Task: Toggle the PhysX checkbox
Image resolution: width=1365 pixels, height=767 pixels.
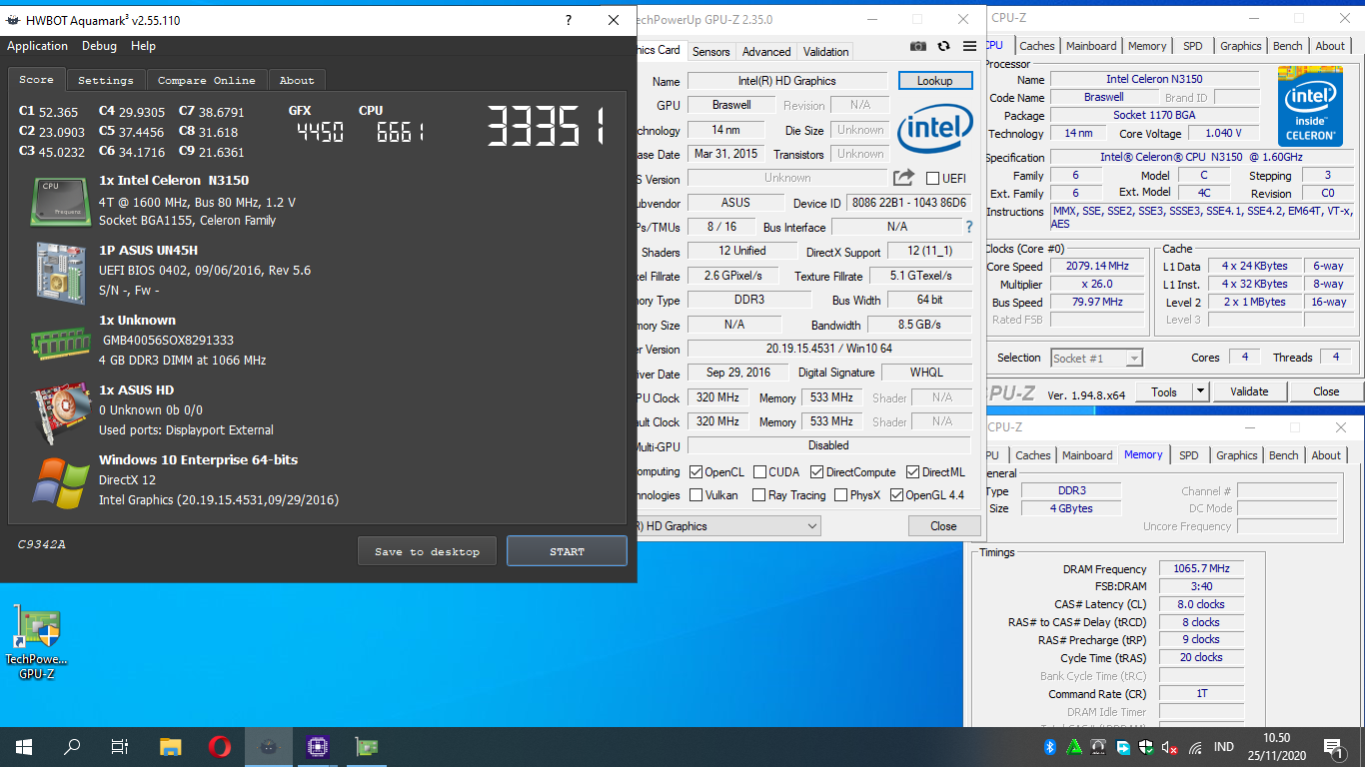Action: 840,495
